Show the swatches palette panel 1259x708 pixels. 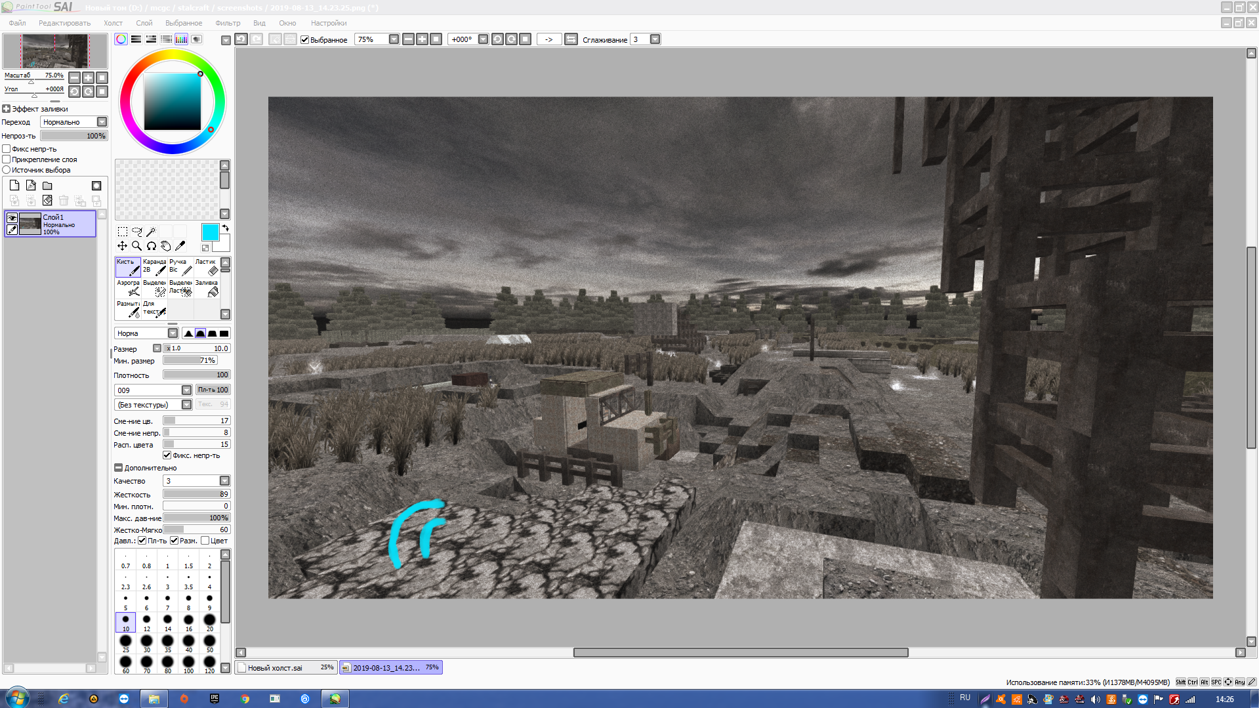pos(182,39)
